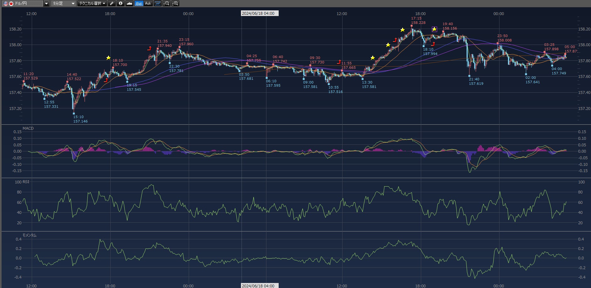Click the chart display settings icon
591x288 pixels.
tap(158, 3)
